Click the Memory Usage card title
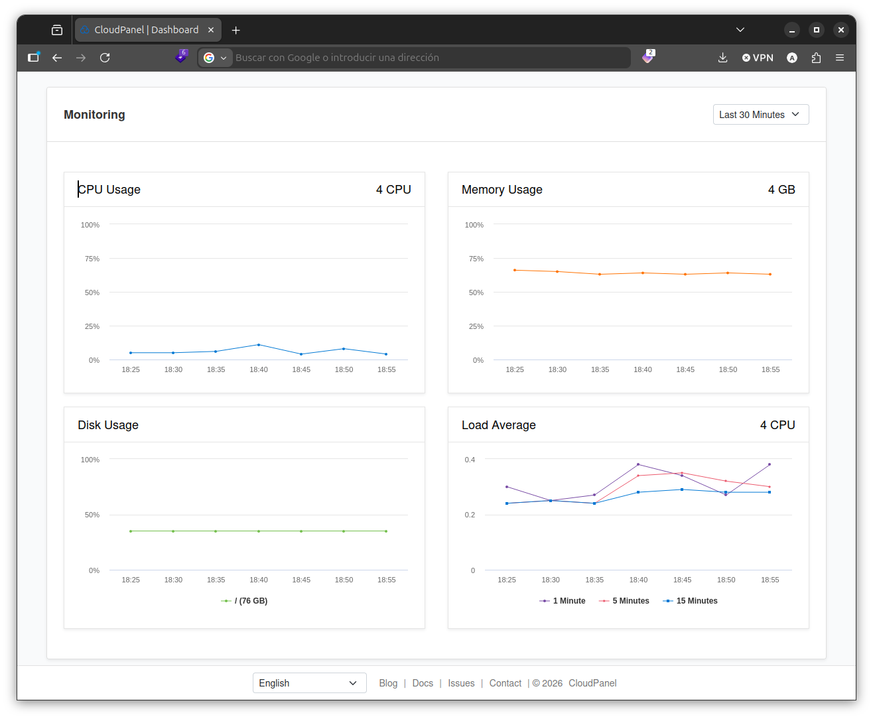 click(502, 190)
